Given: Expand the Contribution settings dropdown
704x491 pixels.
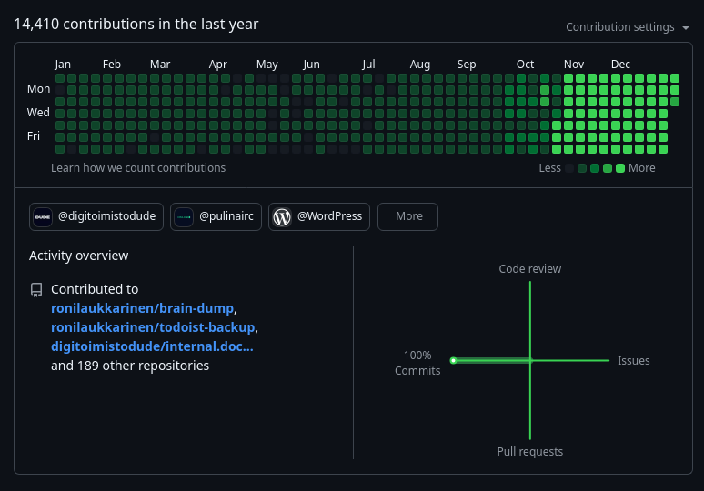Looking at the screenshot, I should (628, 27).
